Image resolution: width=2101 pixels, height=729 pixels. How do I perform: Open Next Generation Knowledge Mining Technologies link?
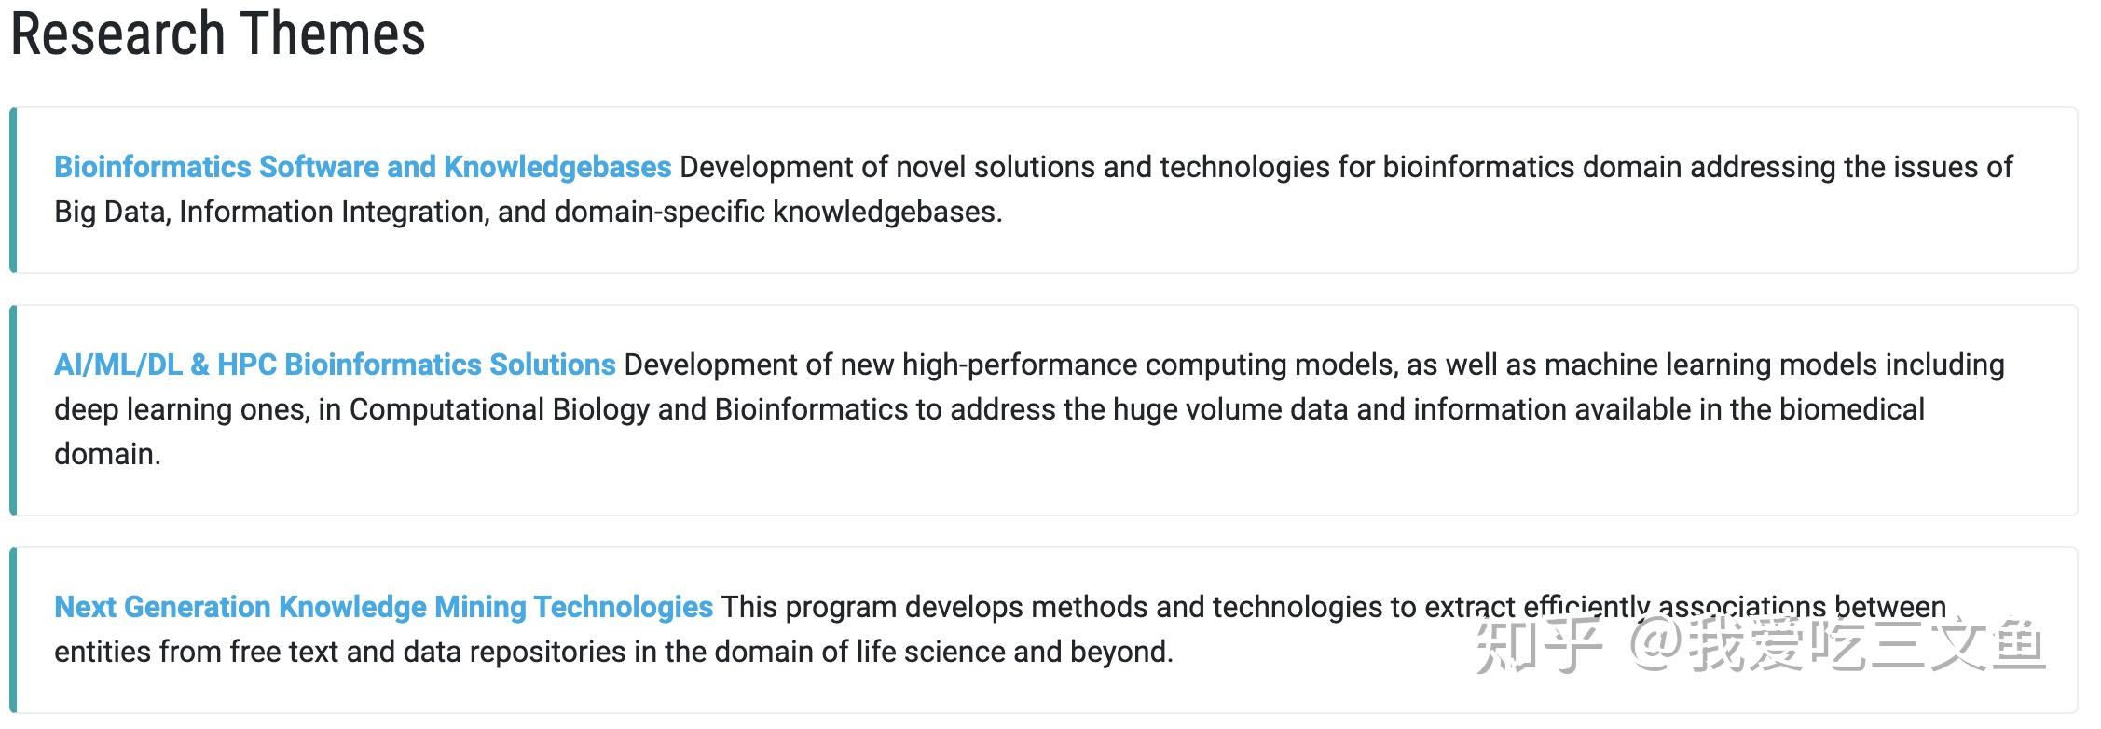tap(383, 607)
